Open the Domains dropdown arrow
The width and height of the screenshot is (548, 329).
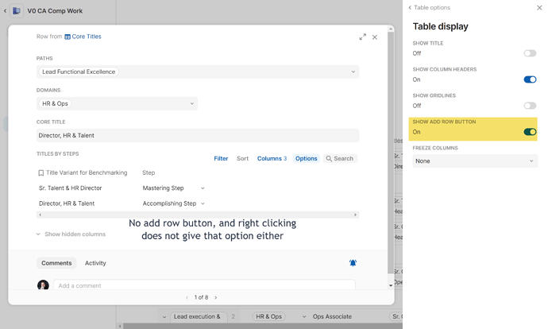point(192,103)
